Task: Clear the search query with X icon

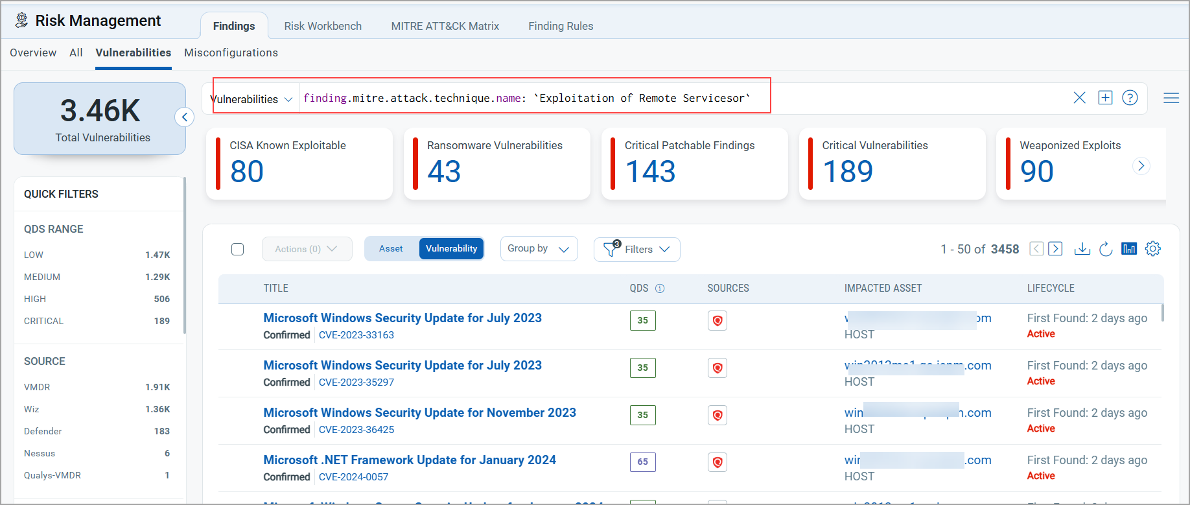Action: pos(1079,98)
